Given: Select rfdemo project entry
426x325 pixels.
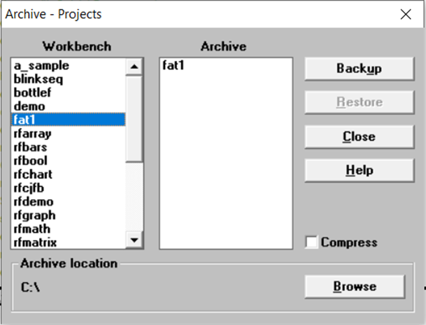Looking at the screenshot, I should click(68, 202).
